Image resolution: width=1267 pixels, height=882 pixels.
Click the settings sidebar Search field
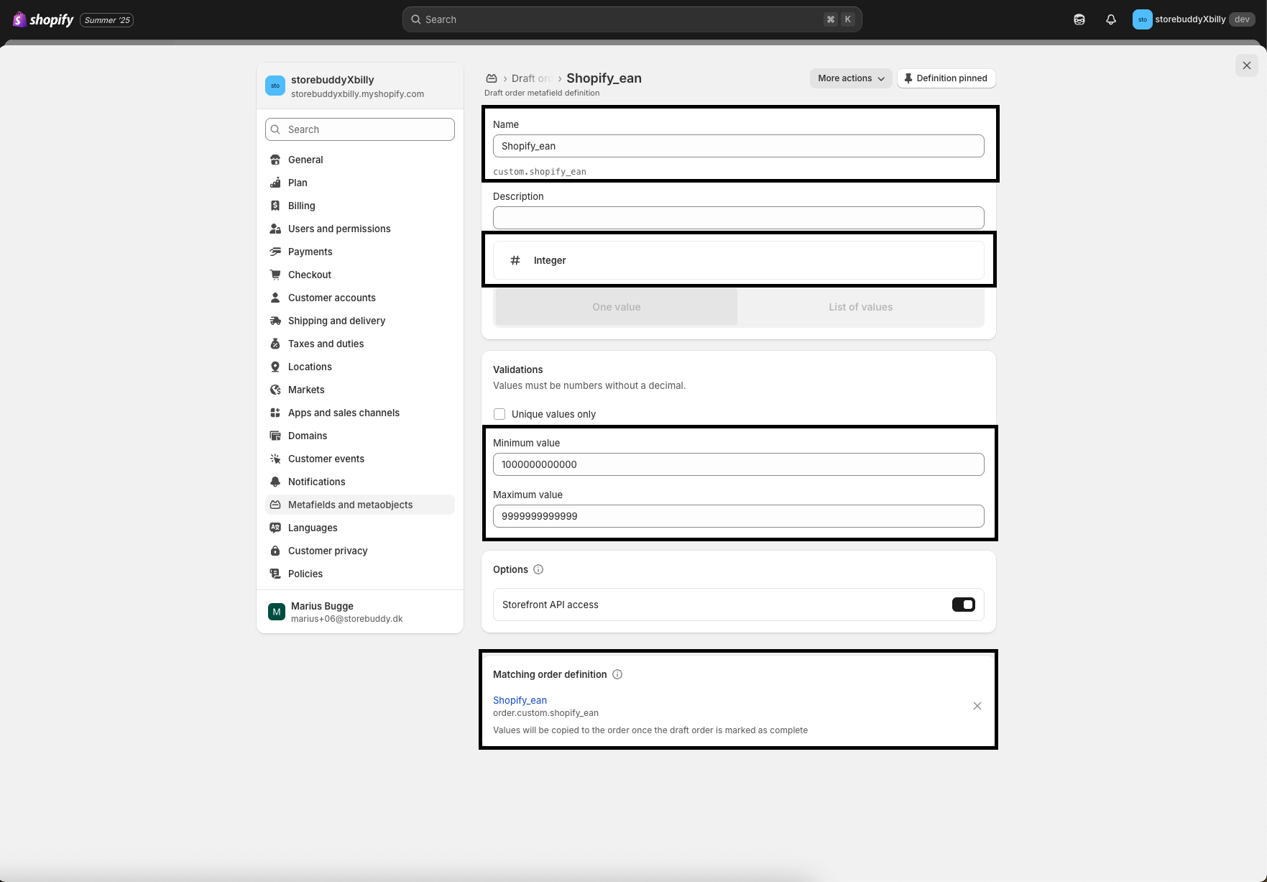[360, 129]
